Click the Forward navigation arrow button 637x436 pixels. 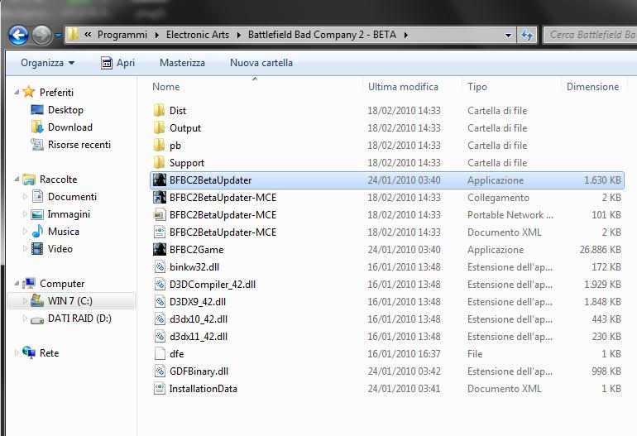pos(42,36)
